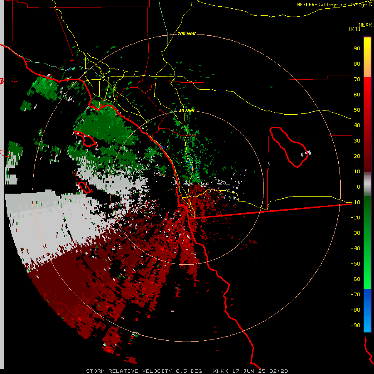Click the -70 value on the velocity scale

tap(355, 295)
